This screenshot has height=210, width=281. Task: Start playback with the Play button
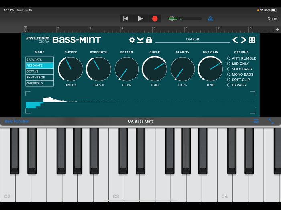point(140,18)
